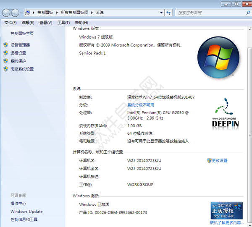Select 控制面板 breadcrumb in address bar
This screenshot has height=227, width=252.
(45, 13)
